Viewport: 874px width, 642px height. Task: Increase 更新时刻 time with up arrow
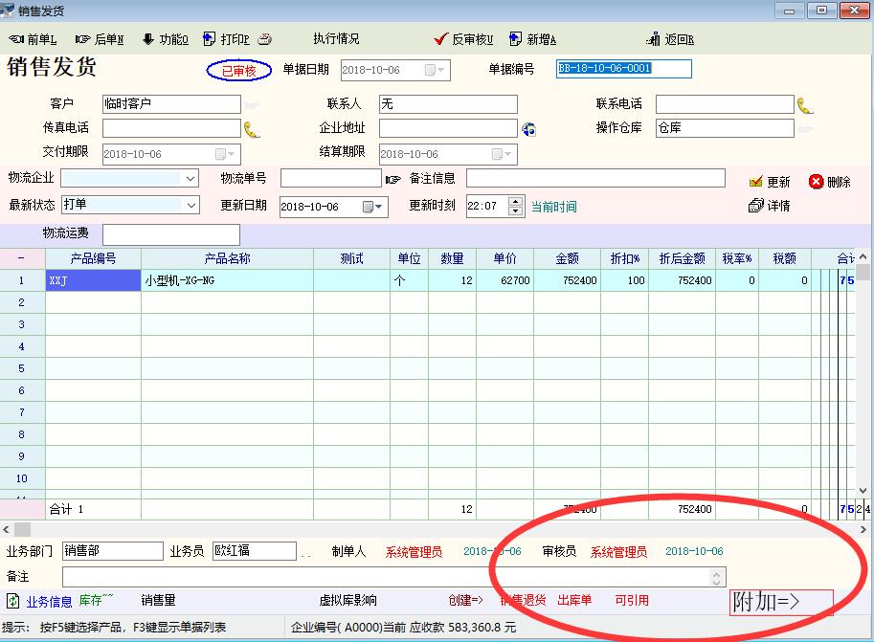[516, 201]
